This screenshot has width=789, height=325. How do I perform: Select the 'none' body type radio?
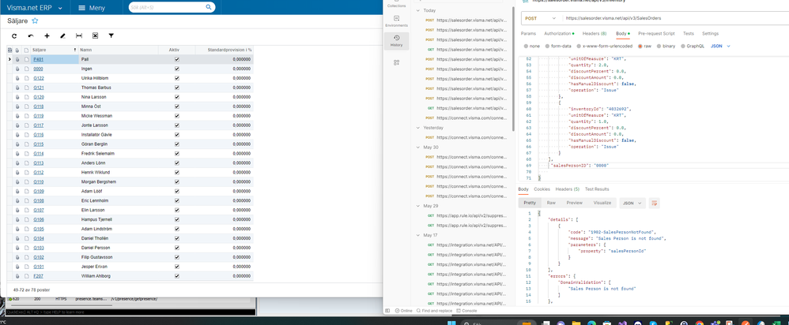pos(526,46)
